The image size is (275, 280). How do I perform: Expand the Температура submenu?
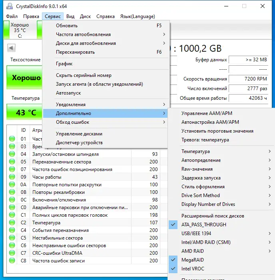221,151
